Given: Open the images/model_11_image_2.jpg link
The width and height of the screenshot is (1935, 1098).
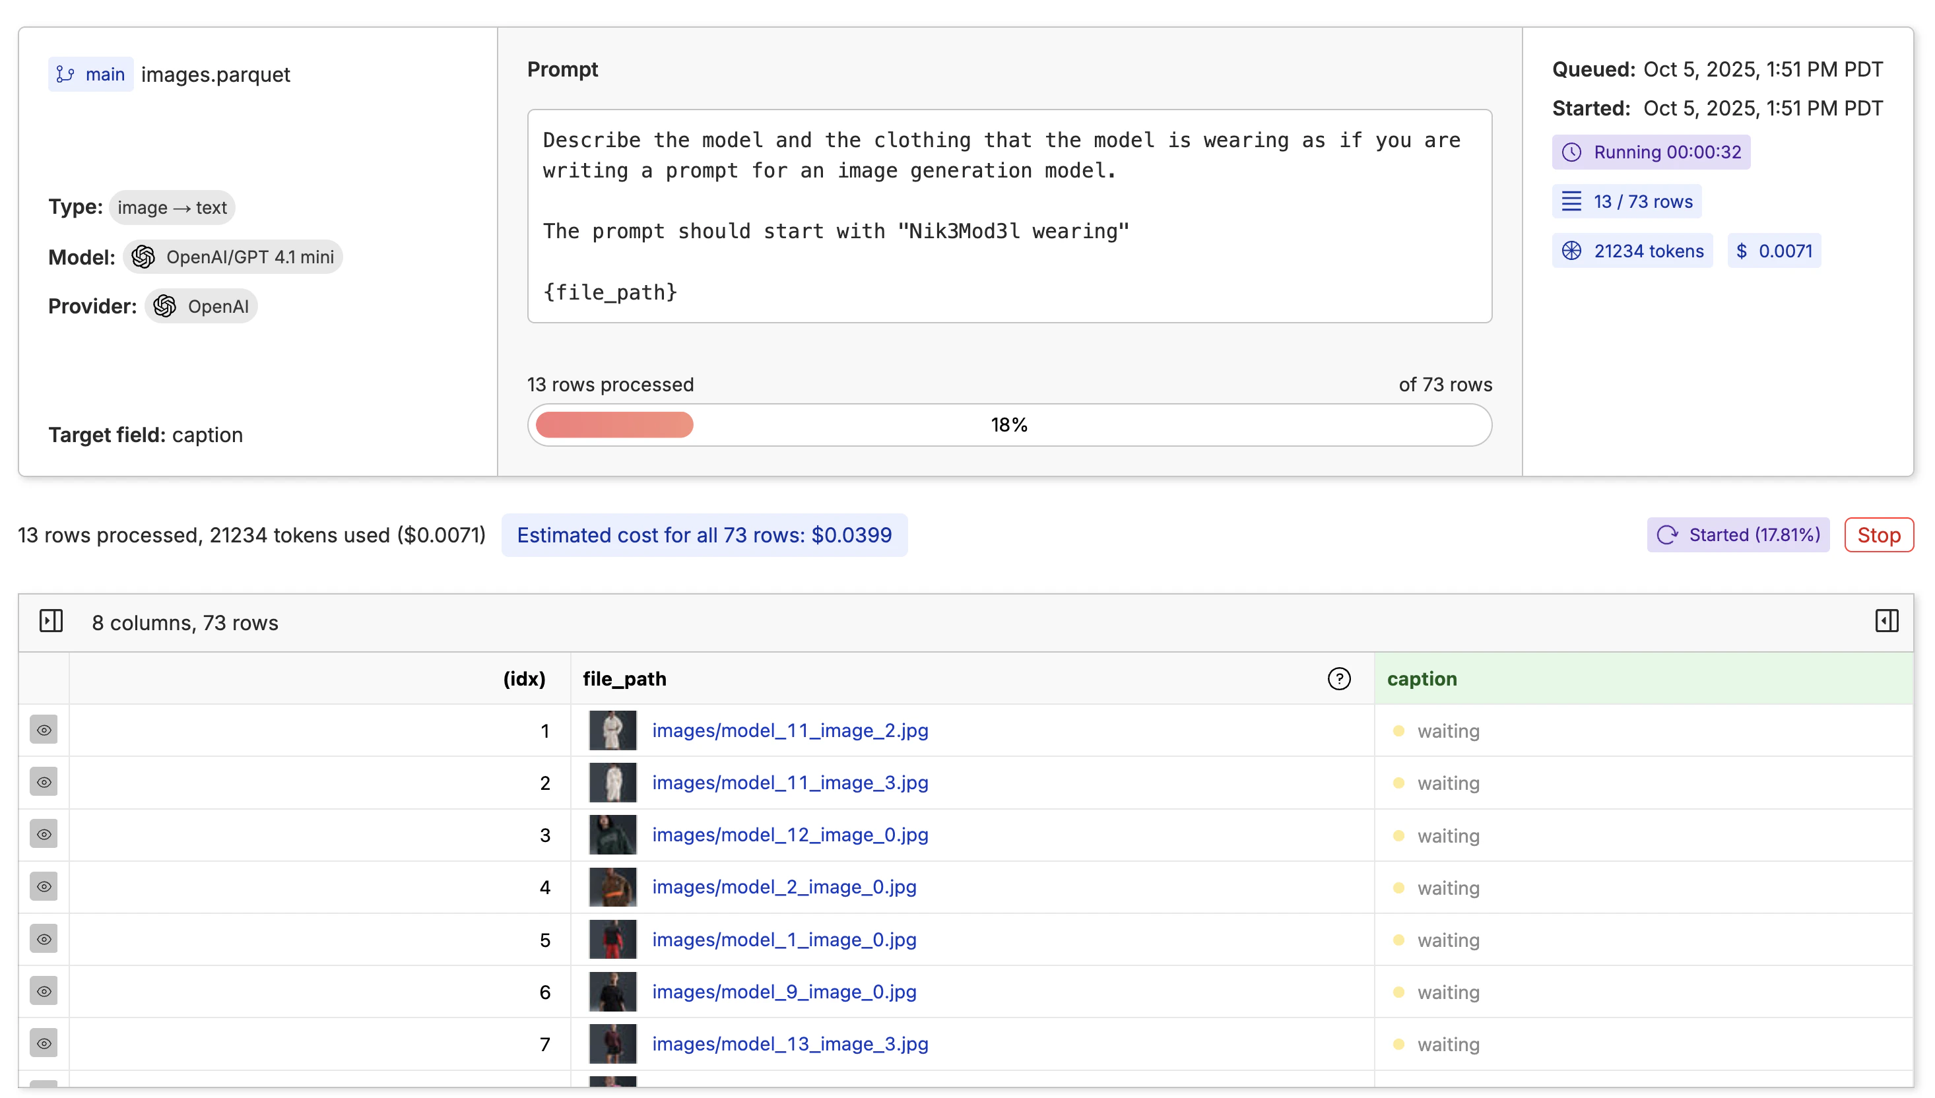Looking at the screenshot, I should 789,730.
